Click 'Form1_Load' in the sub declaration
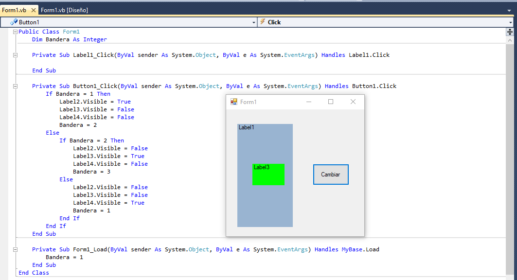517x280 pixels. (90, 249)
